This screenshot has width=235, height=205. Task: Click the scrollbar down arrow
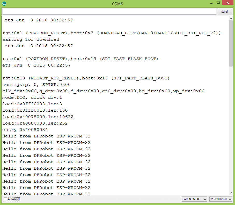coord(231,192)
